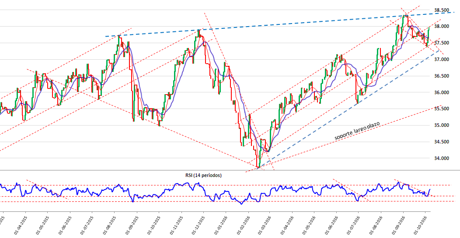Click the 38.000 price axis label
Image resolution: width=460 pixels, height=238 pixels.
(x=442, y=26)
